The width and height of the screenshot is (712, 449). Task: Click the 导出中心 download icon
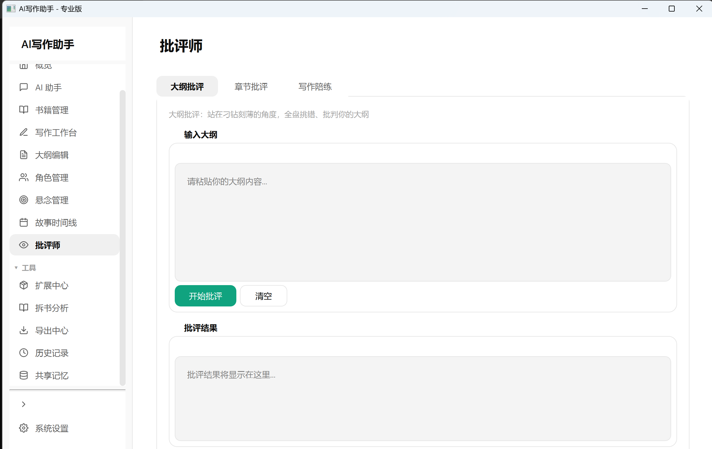pyautogui.click(x=24, y=330)
